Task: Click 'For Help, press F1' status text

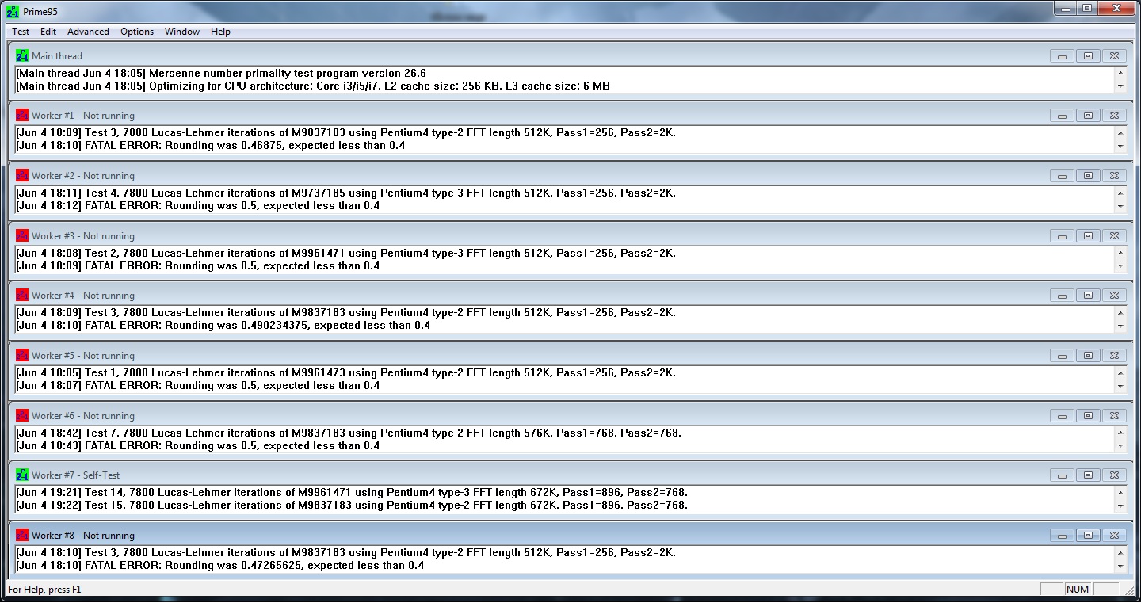Action: coord(44,590)
